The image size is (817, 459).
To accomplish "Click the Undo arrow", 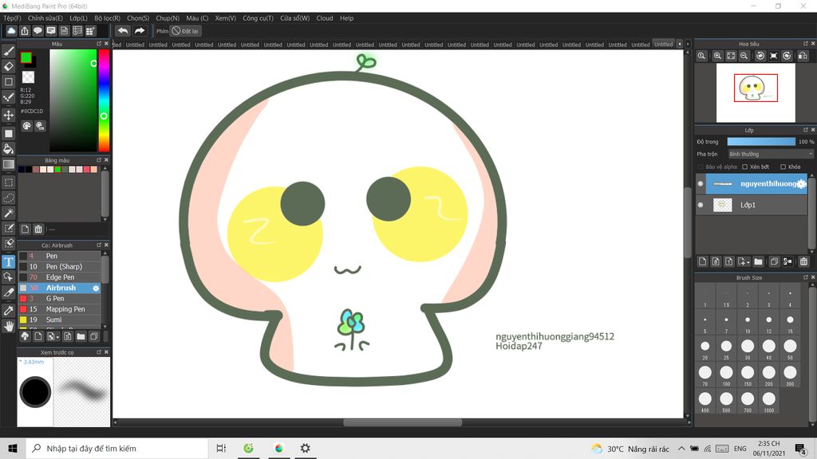I will click(x=123, y=31).
